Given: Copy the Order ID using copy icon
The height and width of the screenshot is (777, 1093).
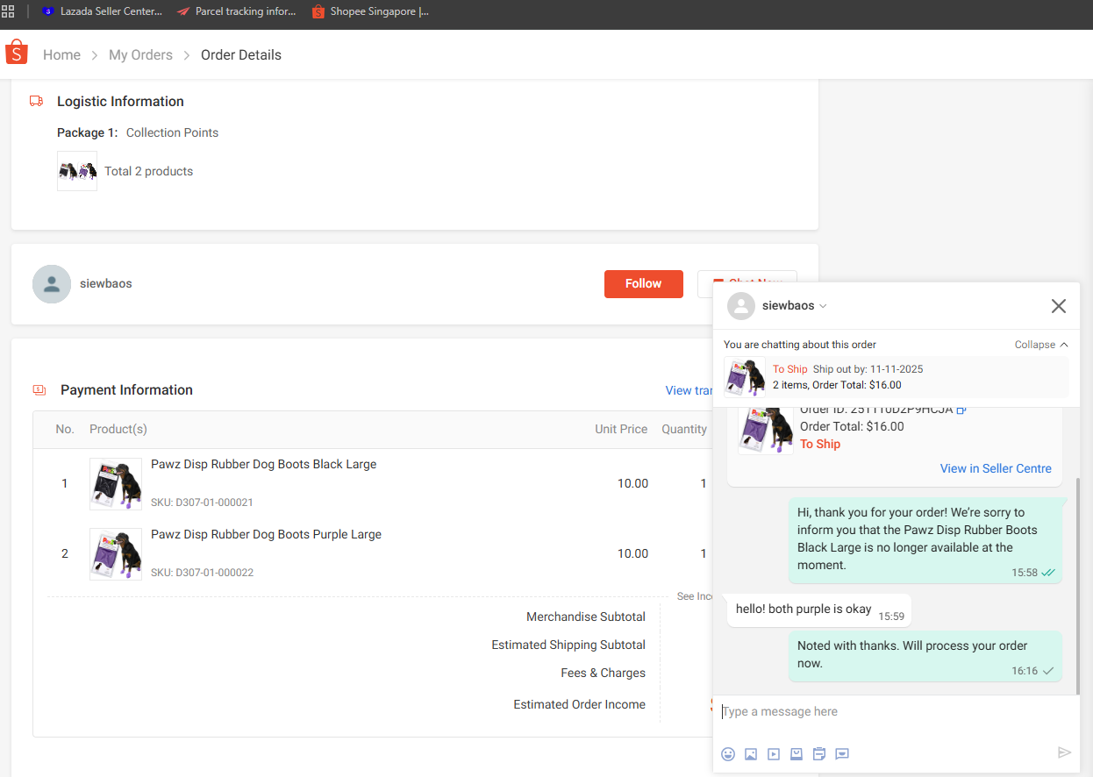Looking at the screenshot, I should 961,410.
